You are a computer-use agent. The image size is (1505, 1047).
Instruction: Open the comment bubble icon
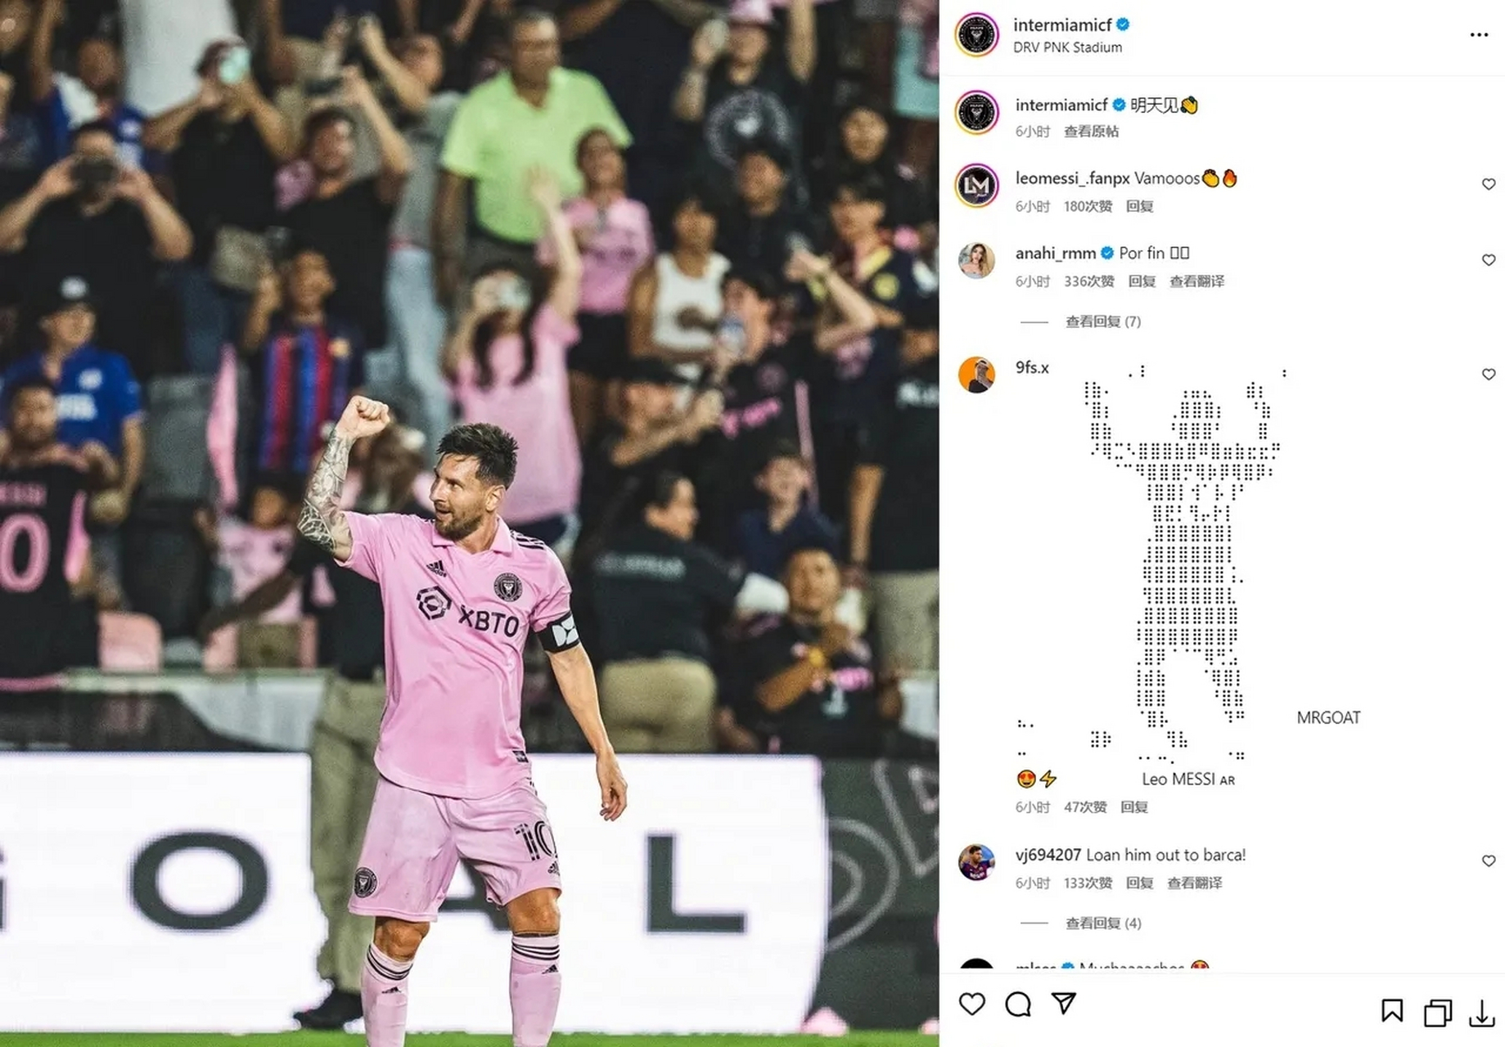click(1018, 1004)
